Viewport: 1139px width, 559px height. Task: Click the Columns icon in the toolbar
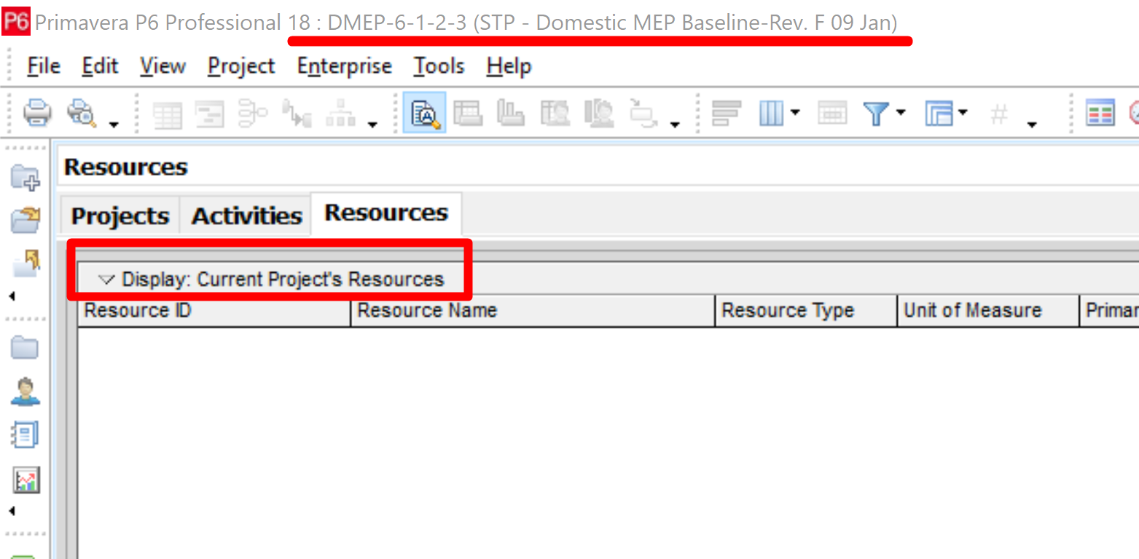pos(770,114)
